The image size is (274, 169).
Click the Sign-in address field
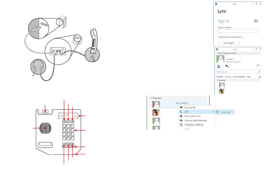(238, 31)
